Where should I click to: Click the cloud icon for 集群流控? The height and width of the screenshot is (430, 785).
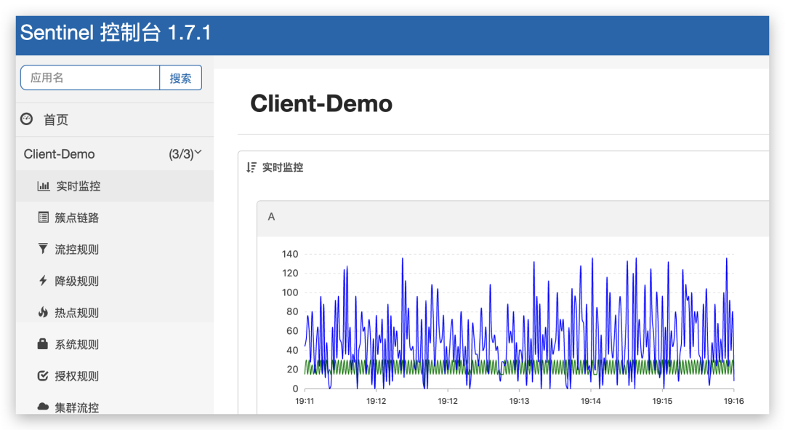[x=43, y=407]
